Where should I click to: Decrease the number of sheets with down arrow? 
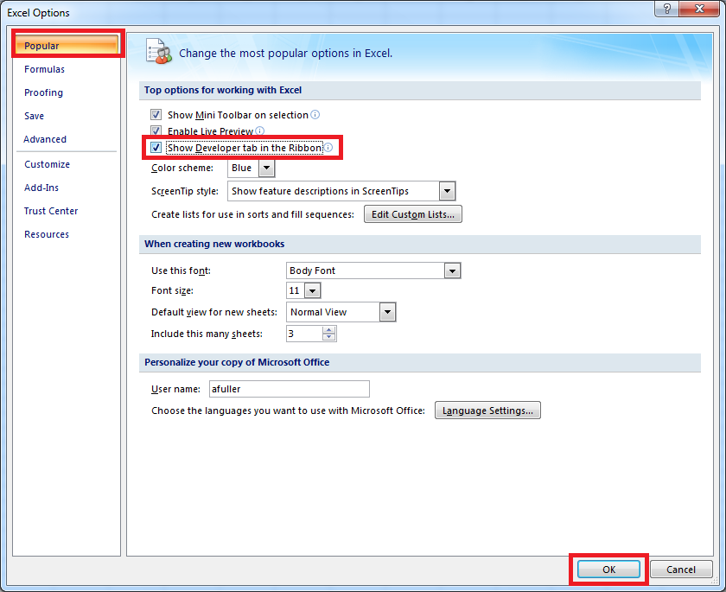[328, 337]
